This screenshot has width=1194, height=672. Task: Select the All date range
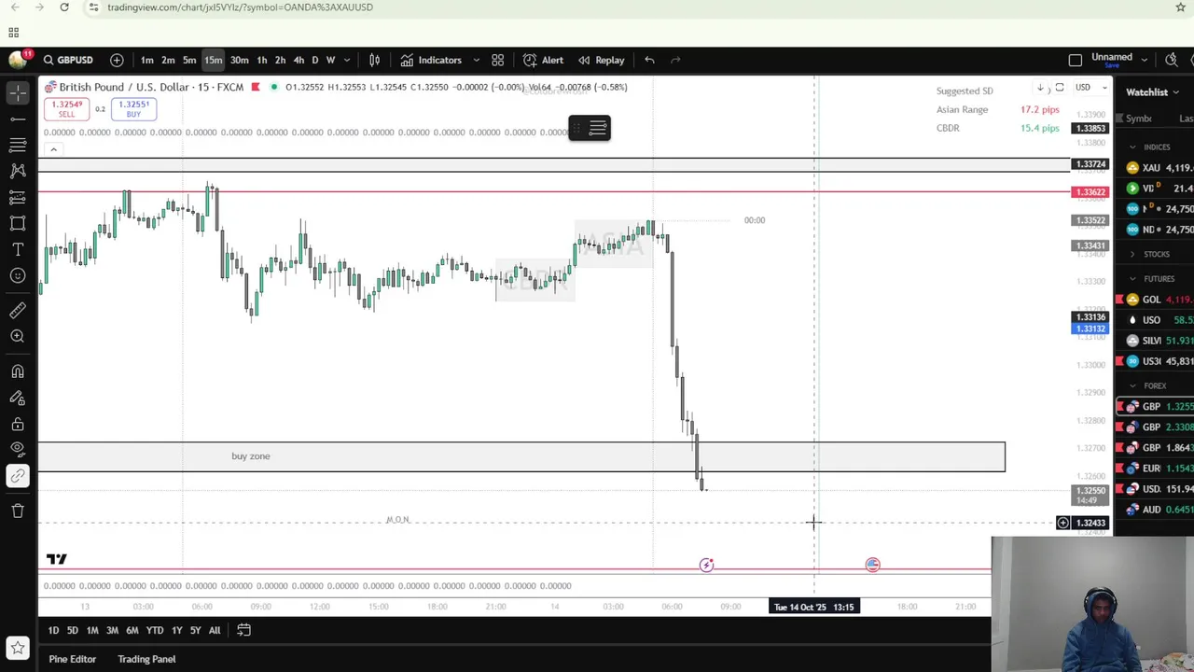215,630
